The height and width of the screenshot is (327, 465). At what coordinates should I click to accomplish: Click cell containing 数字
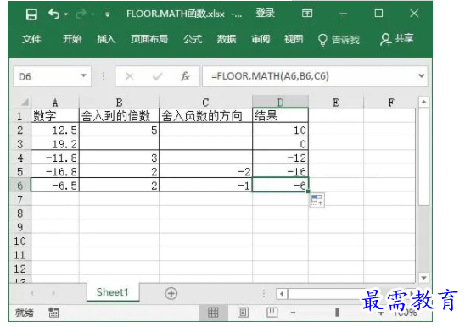(x=55, y=115)
